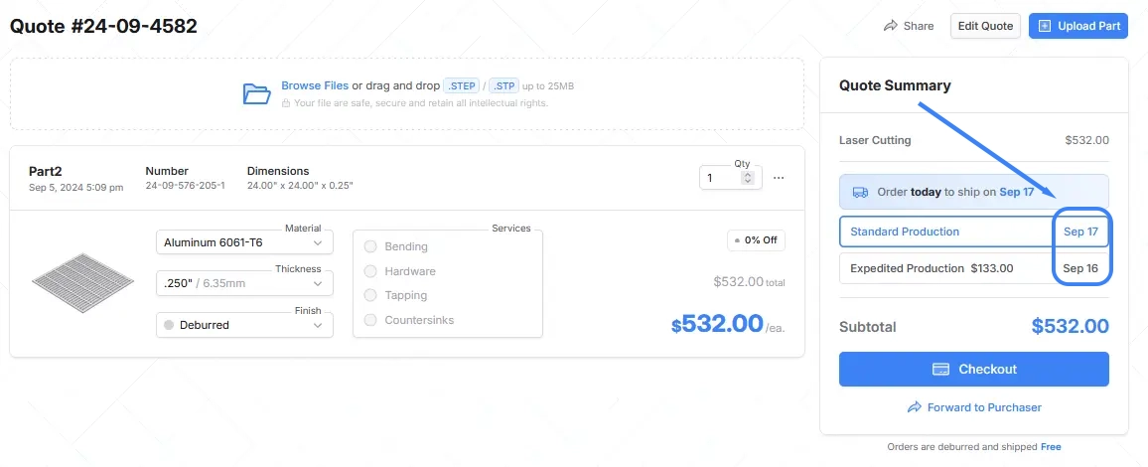This screenshot has width=1148, height=467.
Task: Click the plus icon on Upload Part
Action: coord(1044,26)
